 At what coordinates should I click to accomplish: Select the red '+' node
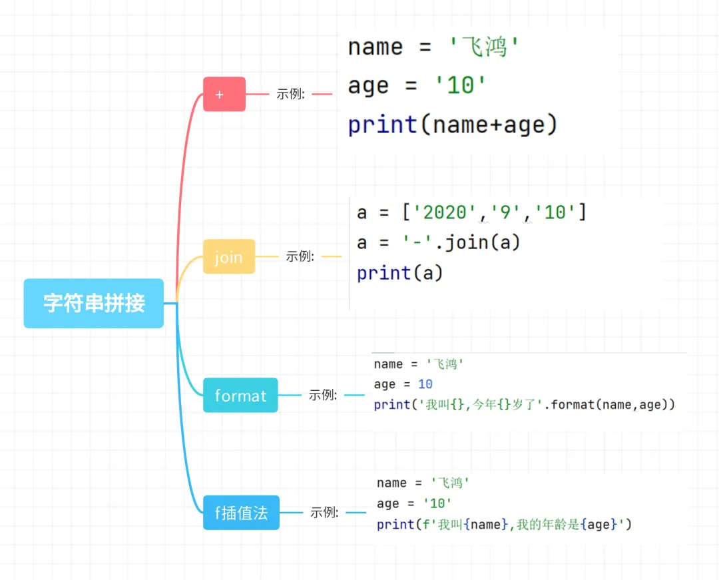pyautogui.click(x=224, y=94)
